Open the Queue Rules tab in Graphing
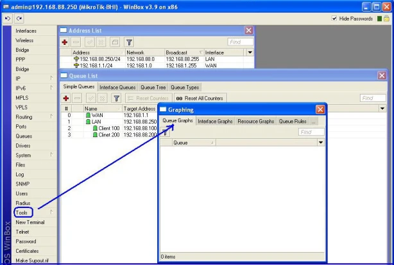The height and width of the screenshot is (265, 394). pyautogui.click(x=293, y=122)
